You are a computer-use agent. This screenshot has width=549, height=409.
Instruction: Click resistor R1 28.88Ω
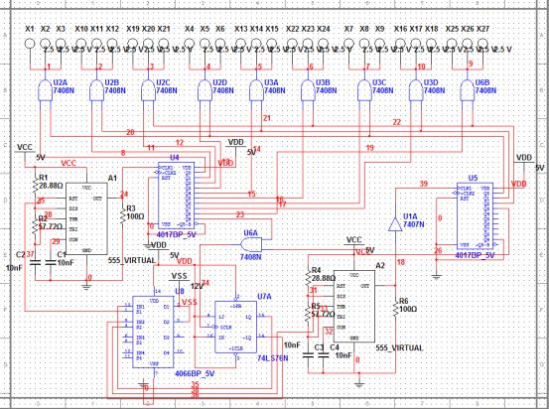(x=35, y=185)
